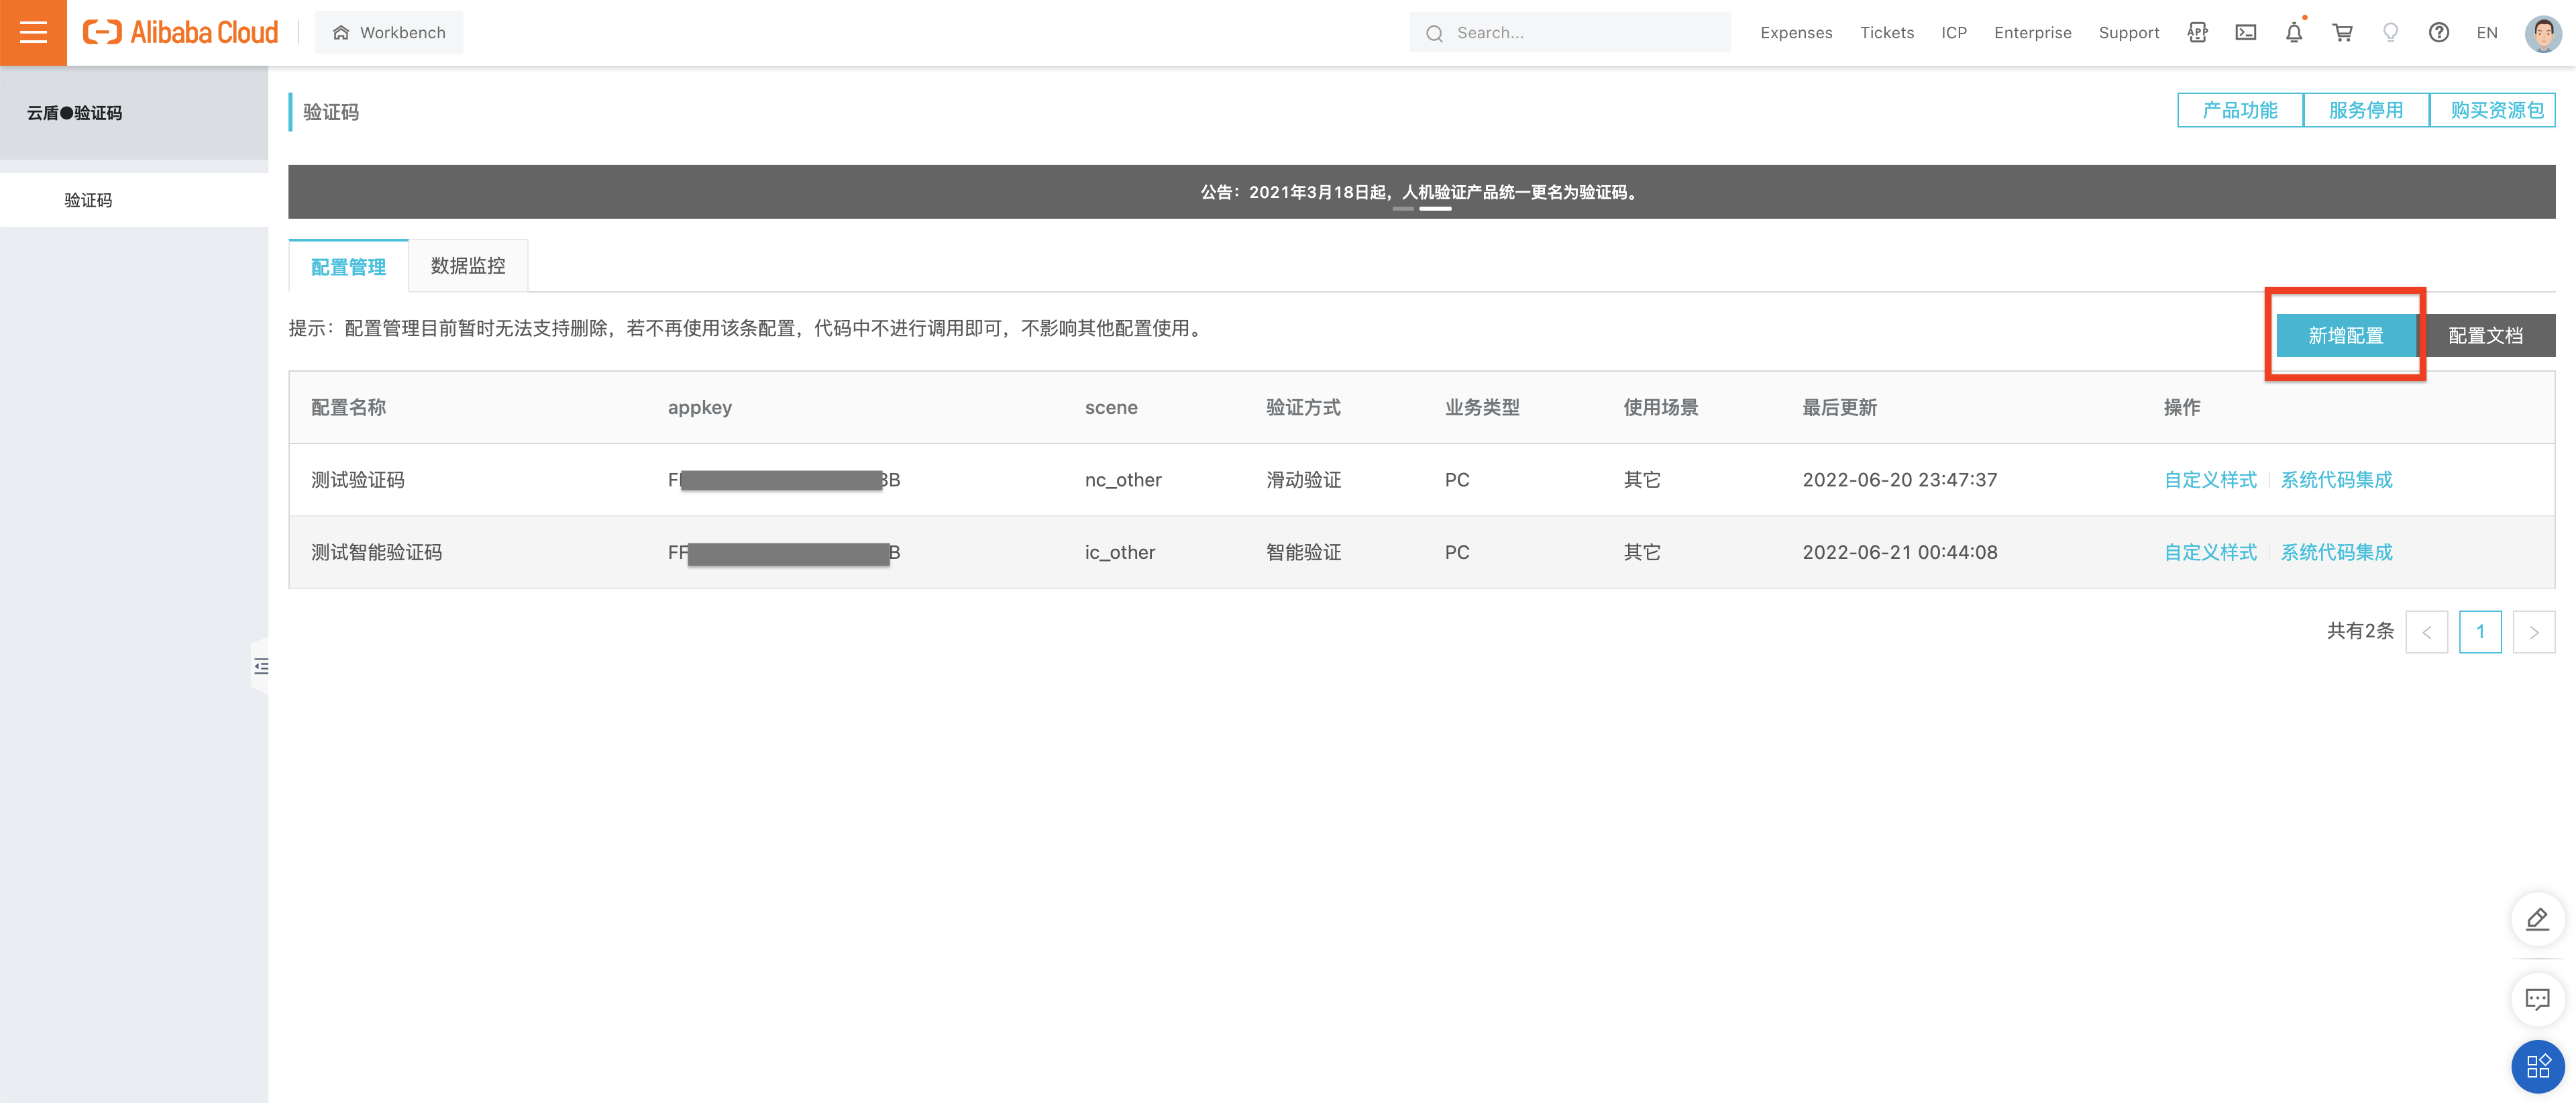Open help via the question mark icon
Screen dimensions: 2576x1103
[2439, 32]
